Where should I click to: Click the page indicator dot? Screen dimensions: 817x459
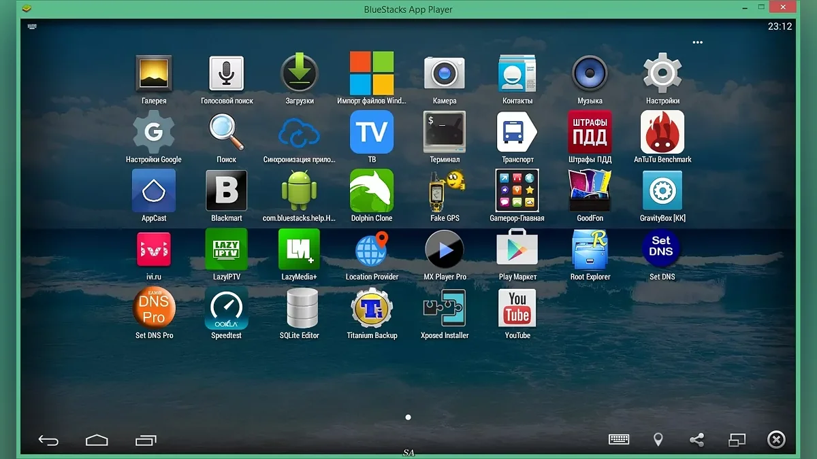click(408, 417)
